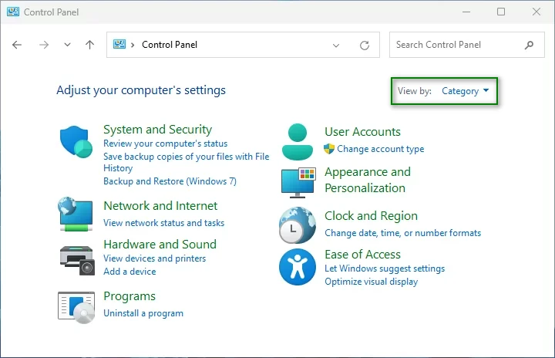Open View devices and printers
This screenshot has height=358, width=555.
click(x=155, y=258)
